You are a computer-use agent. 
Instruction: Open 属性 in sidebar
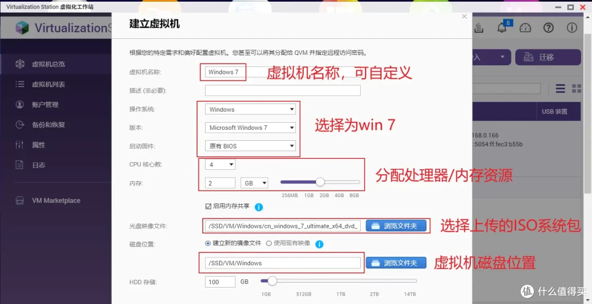[38, 145]
